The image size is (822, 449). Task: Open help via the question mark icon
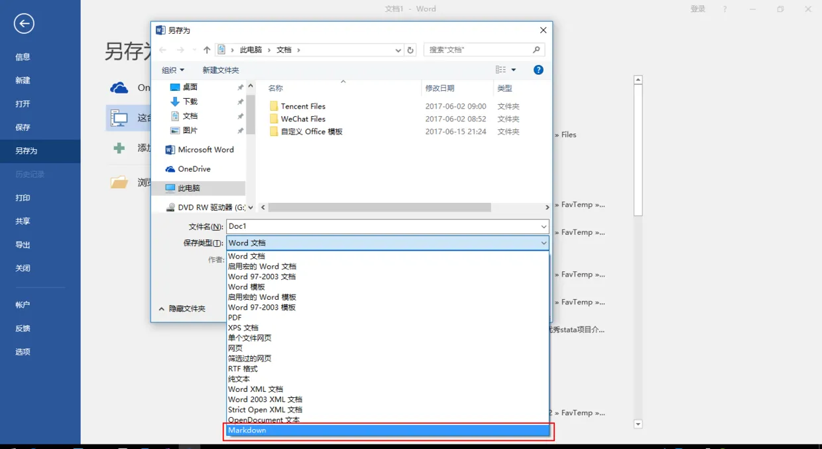[538, 70]
